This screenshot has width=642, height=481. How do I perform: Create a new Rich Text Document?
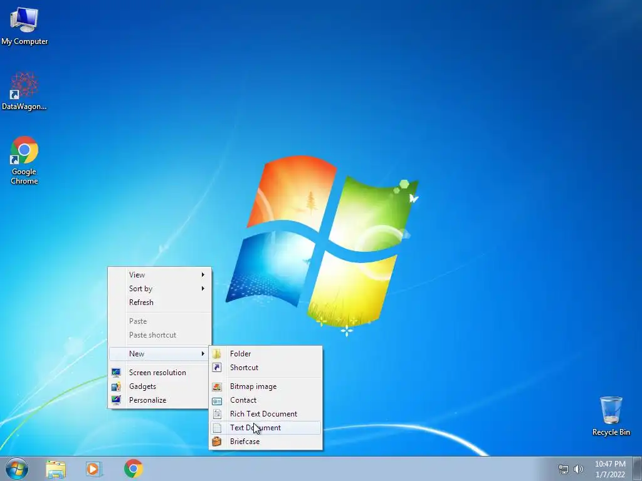coord(266,415)
